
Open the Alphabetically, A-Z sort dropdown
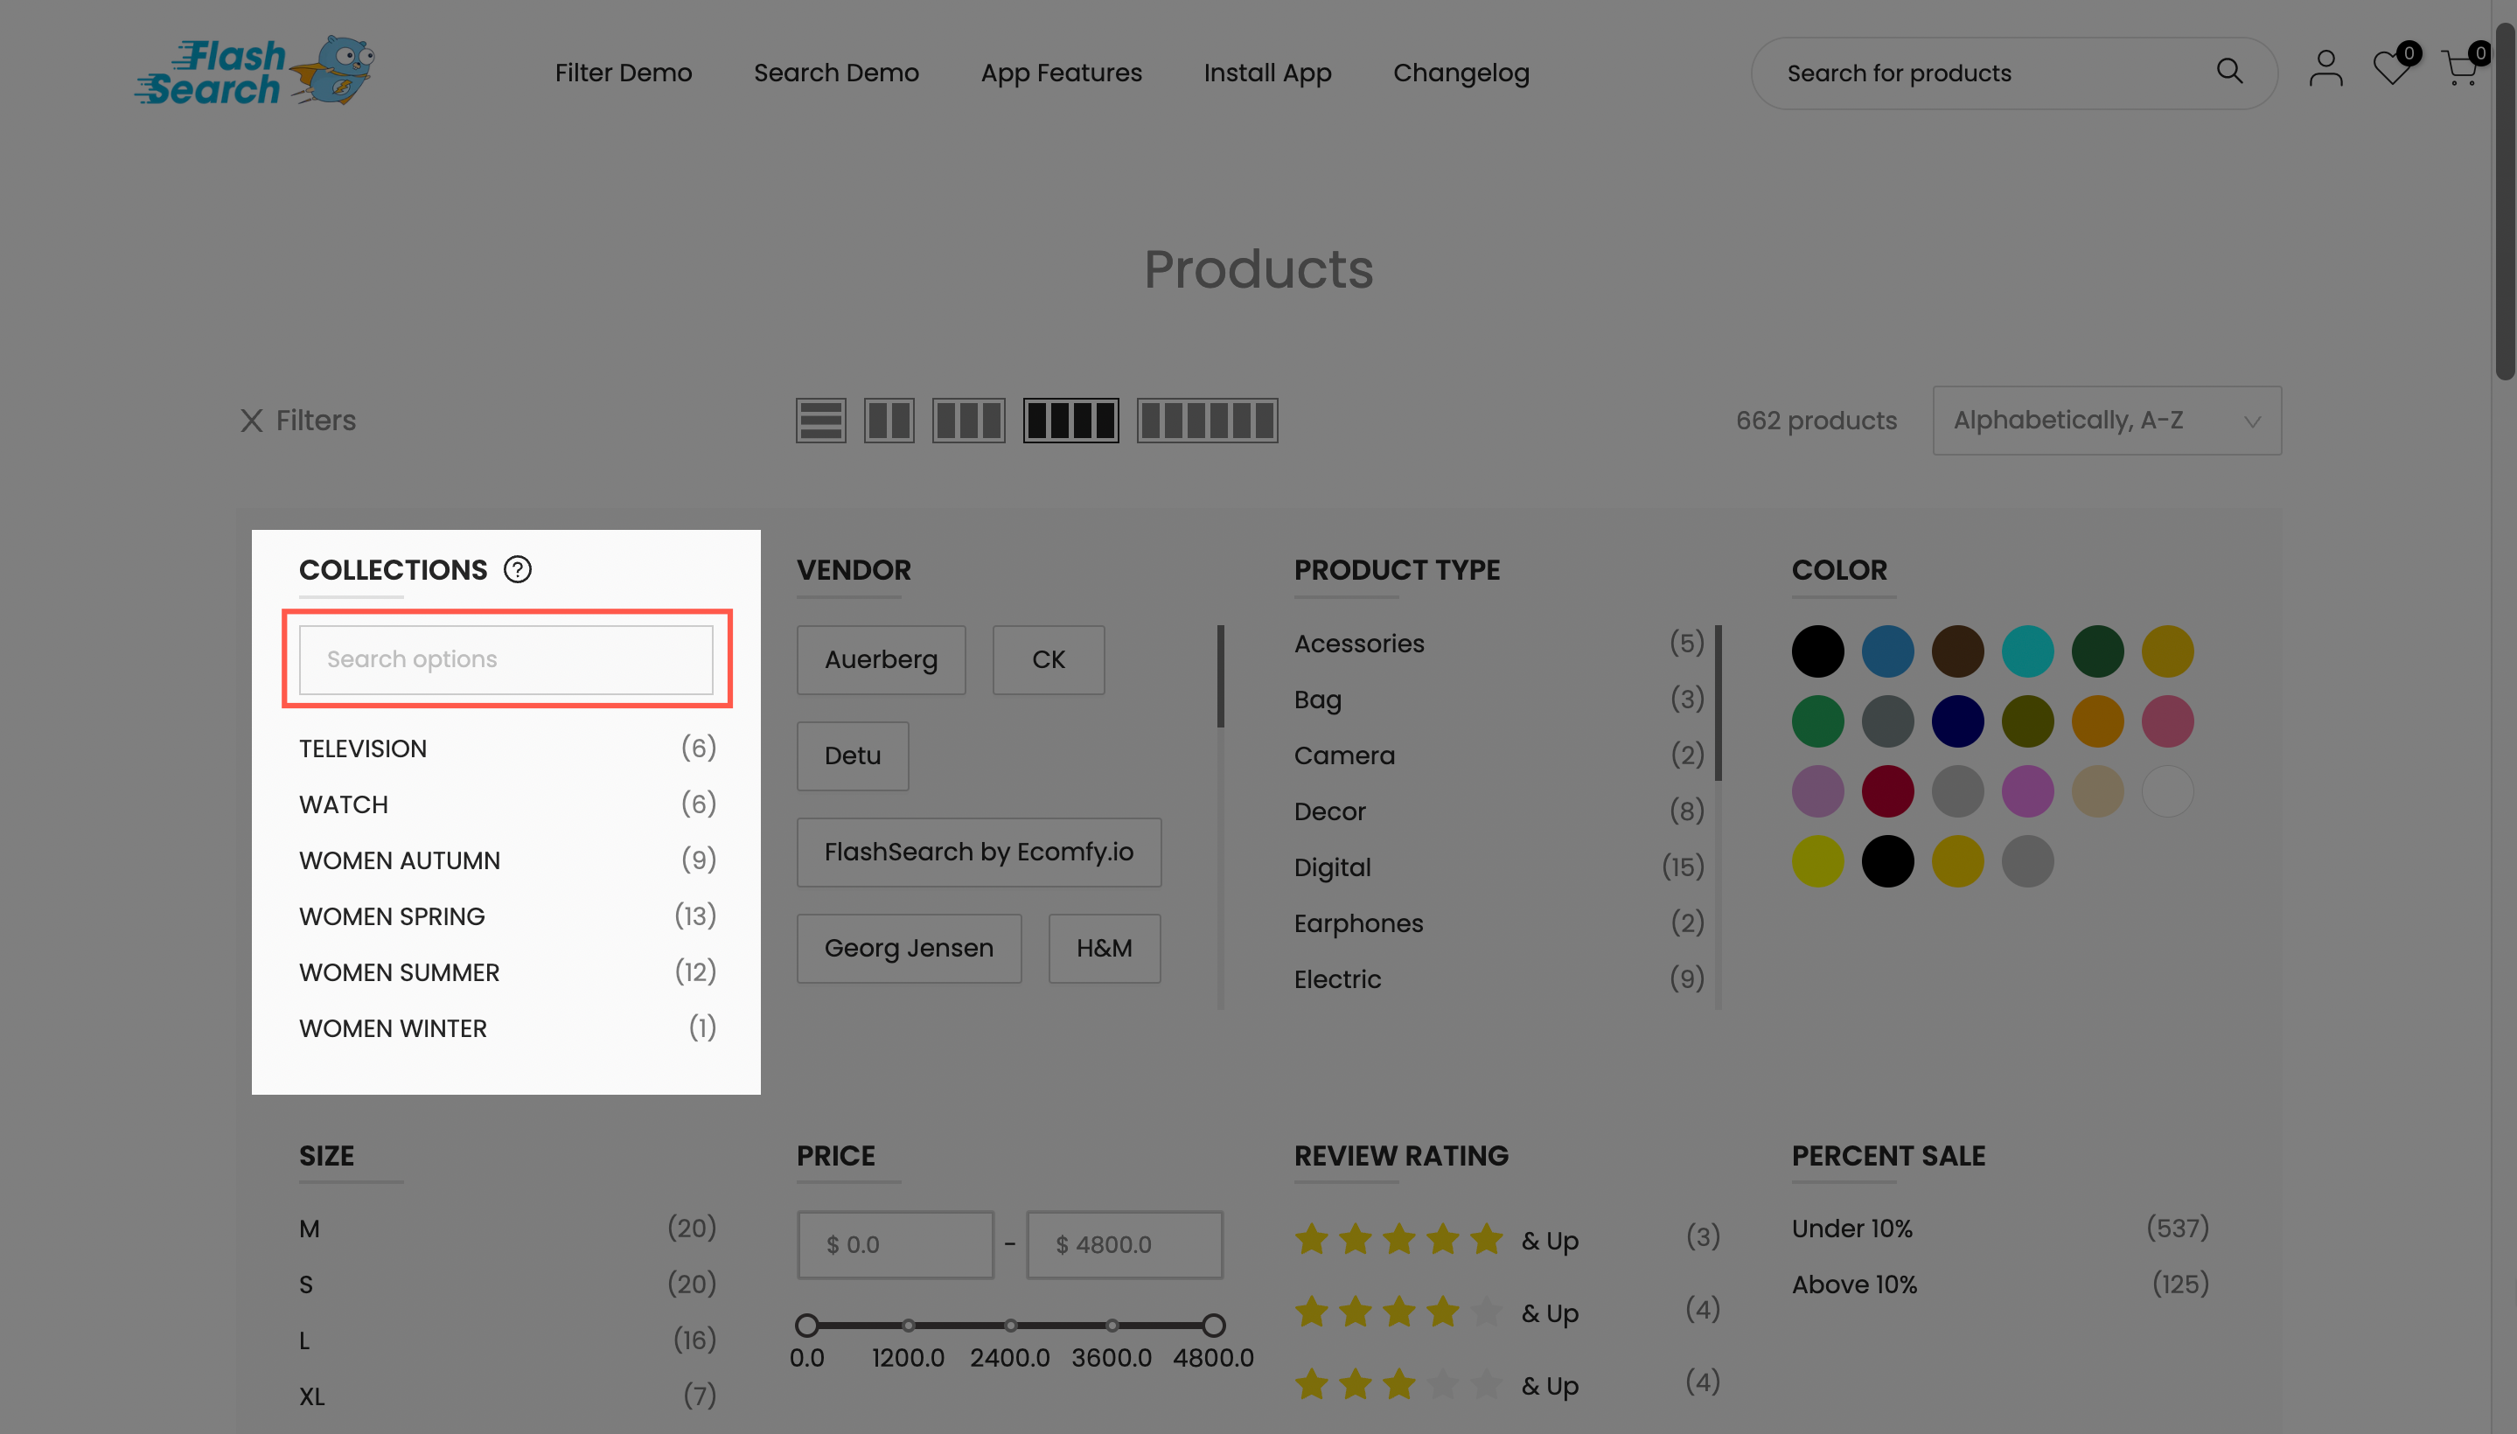coord(2106,421)
